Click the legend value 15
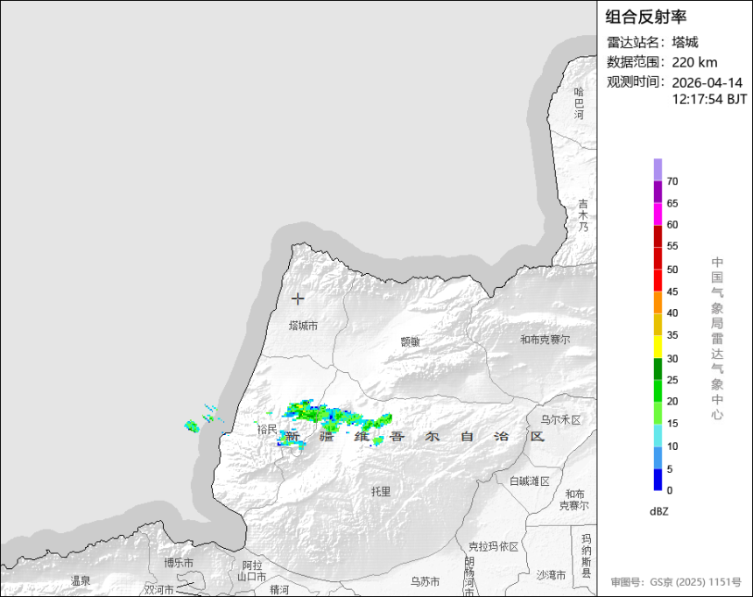753x597 pixels. 672,424
